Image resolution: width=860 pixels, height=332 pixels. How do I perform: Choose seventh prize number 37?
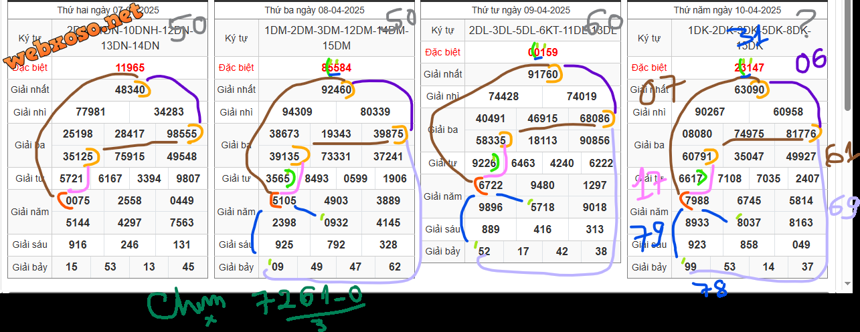pos(806,267)
